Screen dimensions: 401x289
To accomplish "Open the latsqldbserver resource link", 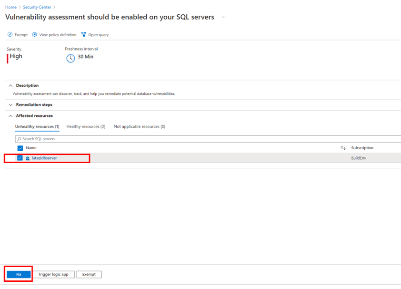I will (x=44, y=158).
